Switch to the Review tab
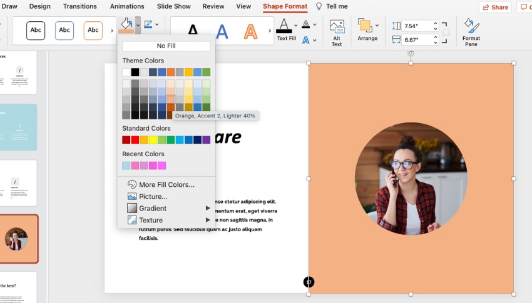Screen dimensions: 532x303 pos(213,6)
